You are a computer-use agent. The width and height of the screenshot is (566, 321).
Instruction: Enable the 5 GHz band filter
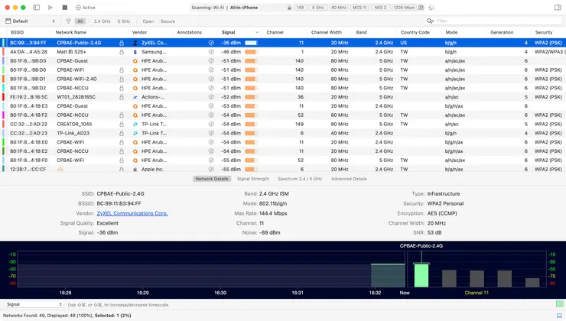click(124, 21)
